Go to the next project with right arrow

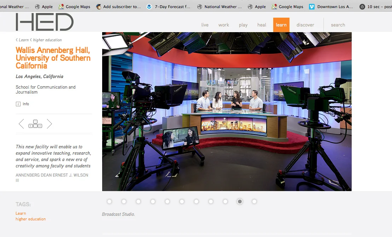49,124
